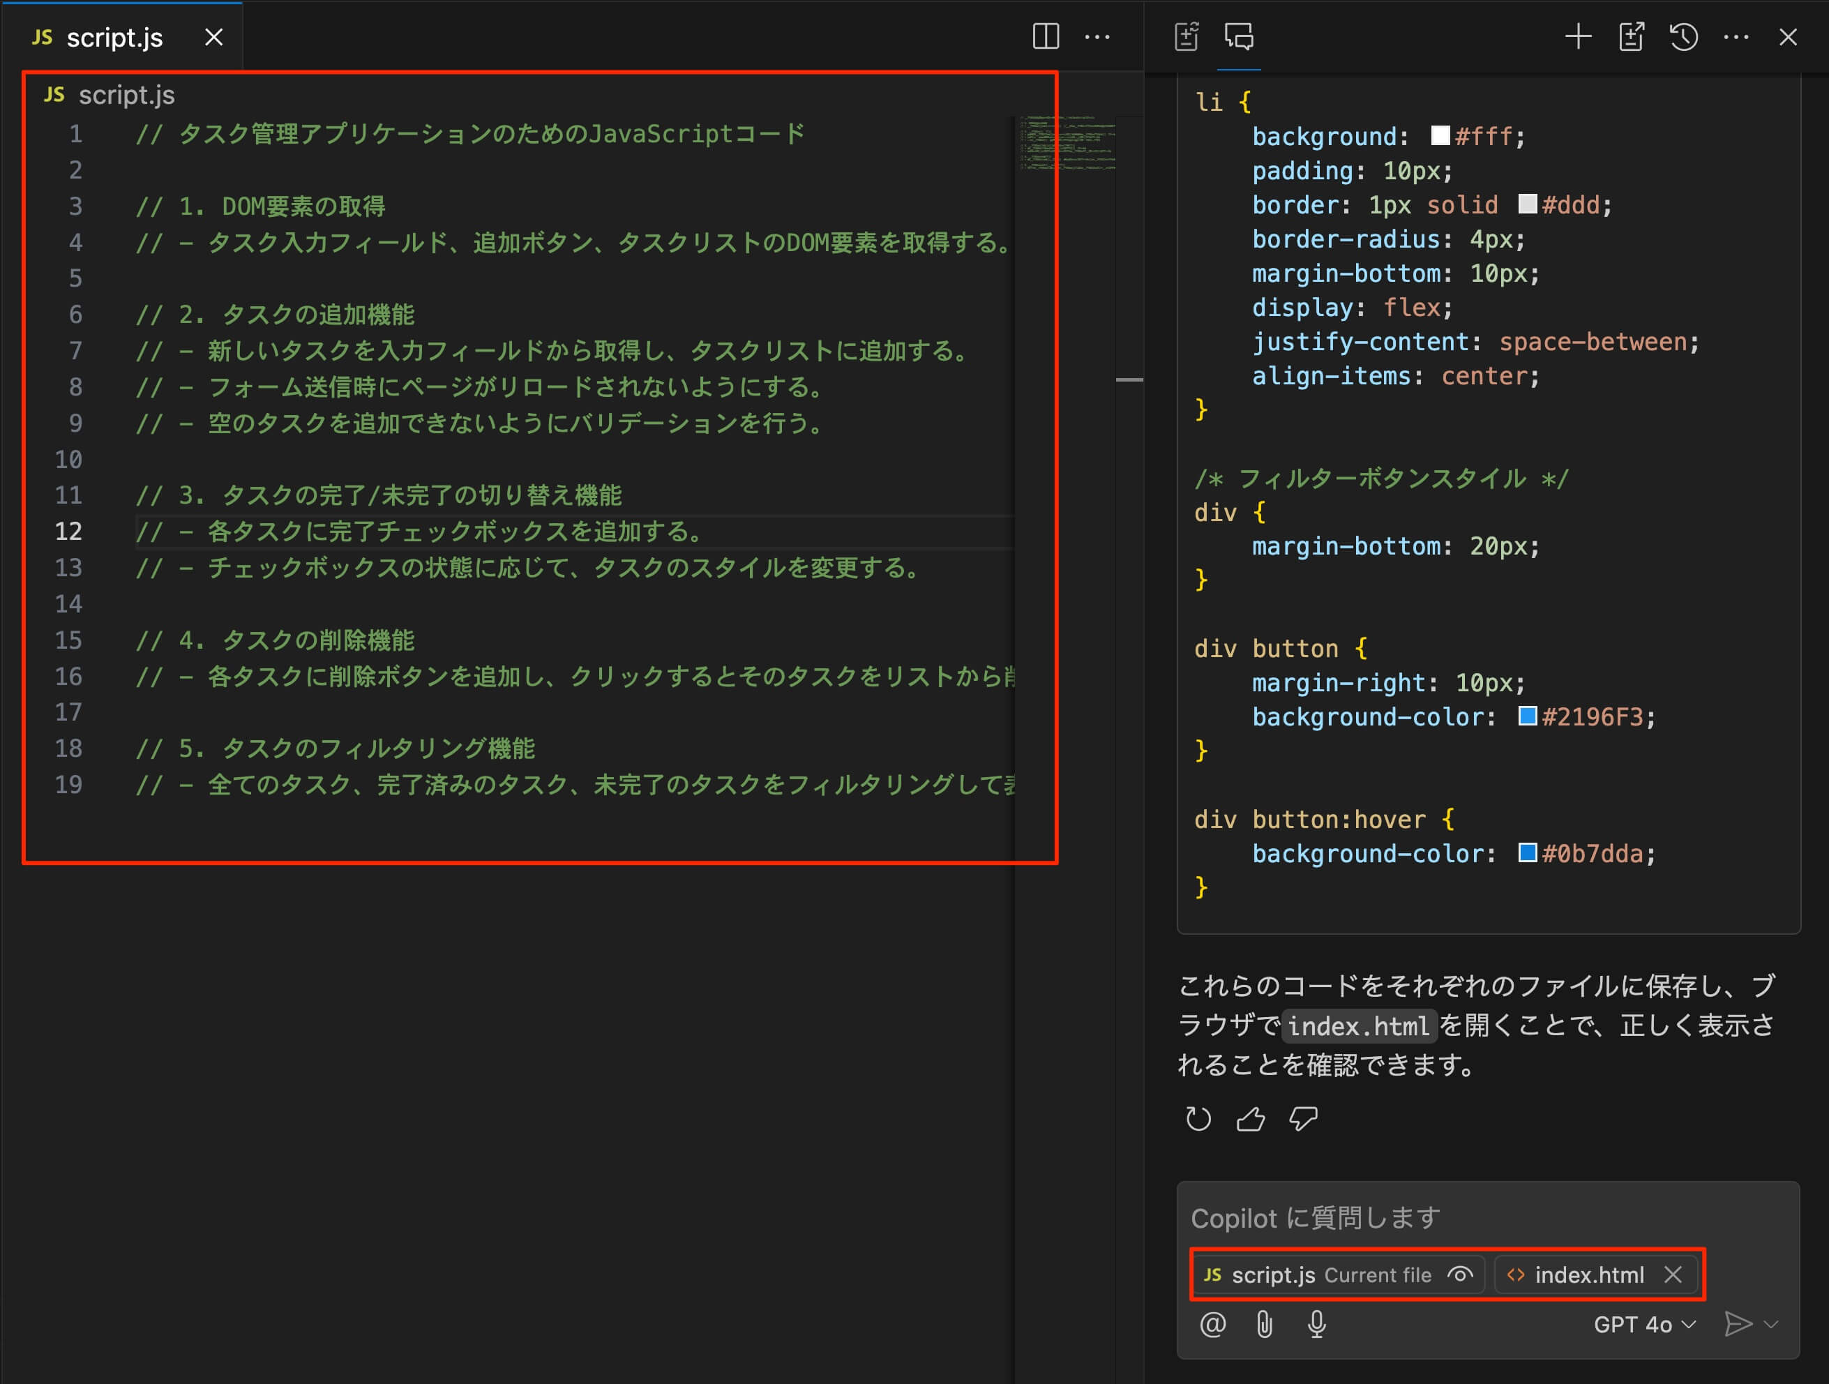Click 'div button:hover {' selector in chat
The image size is (1829, 1384).
tap(1324, 818)
